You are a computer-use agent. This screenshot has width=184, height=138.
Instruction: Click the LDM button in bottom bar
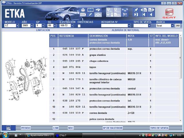56,128
